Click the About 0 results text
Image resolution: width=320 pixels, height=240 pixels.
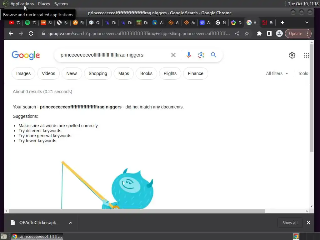[x=42, y=92]
